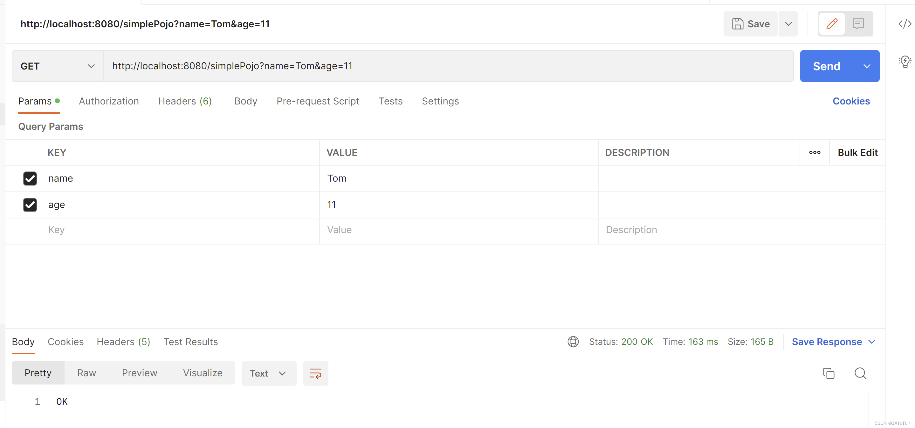Click the empty Description input field

(x=742, y=230)
